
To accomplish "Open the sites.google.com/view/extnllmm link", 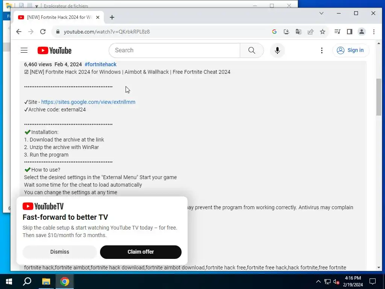I will [88, 102].
